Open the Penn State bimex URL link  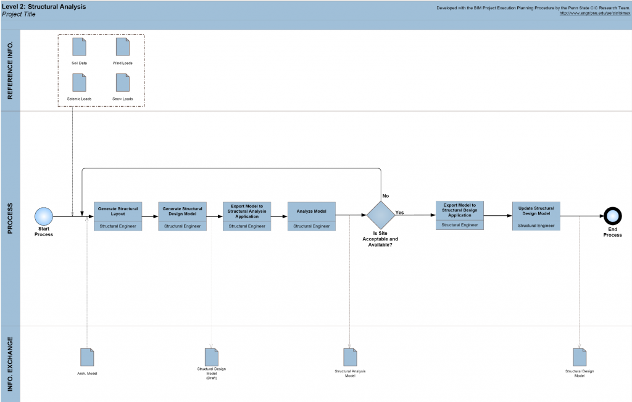coord(594,13)
